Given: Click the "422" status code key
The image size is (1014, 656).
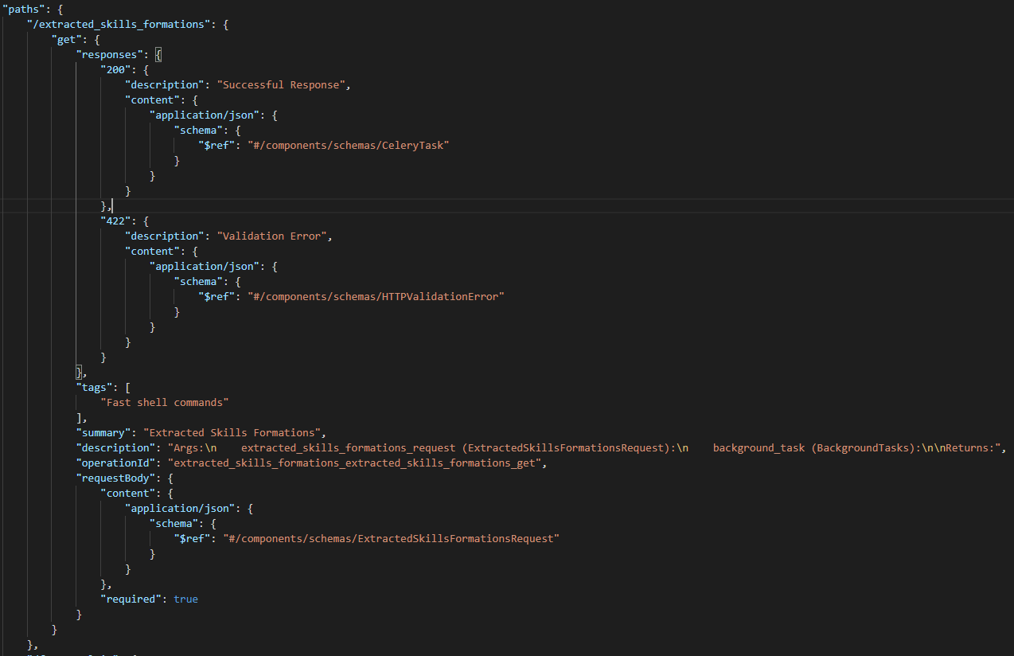Looking at the screenshot, I should [x=116, y=221].
